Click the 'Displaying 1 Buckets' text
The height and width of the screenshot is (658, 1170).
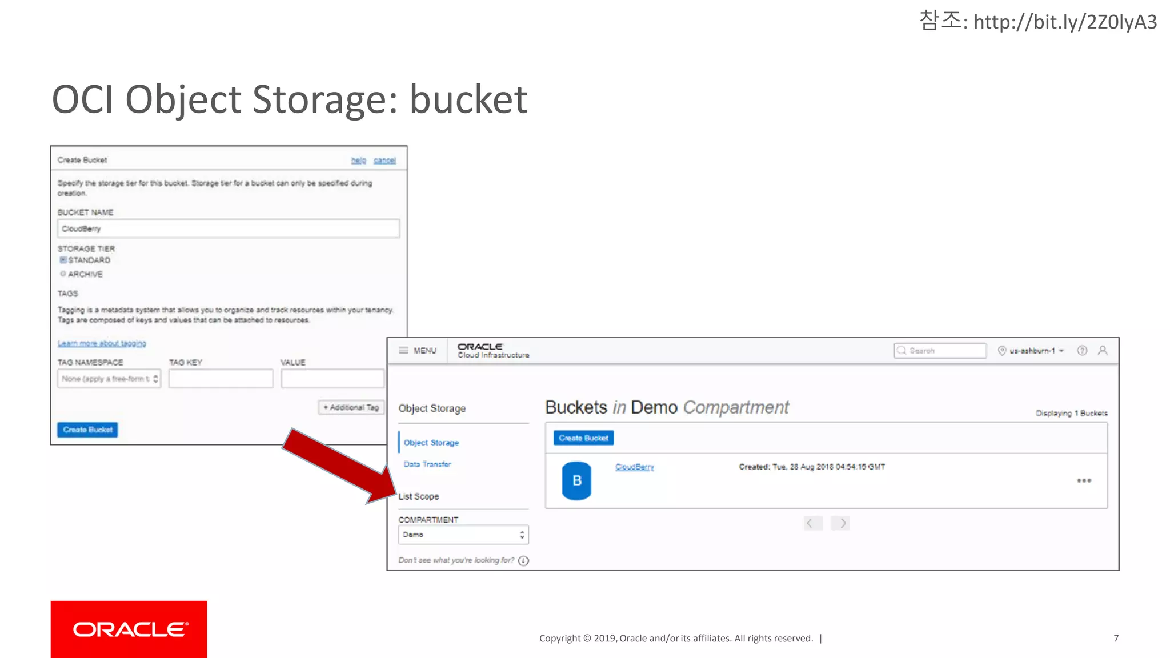click(x=1072, y=413)
